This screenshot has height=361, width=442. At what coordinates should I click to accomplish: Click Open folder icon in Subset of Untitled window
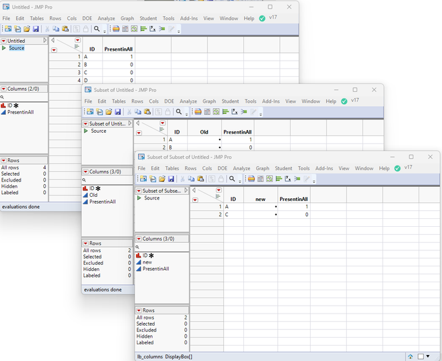(109, 112)
